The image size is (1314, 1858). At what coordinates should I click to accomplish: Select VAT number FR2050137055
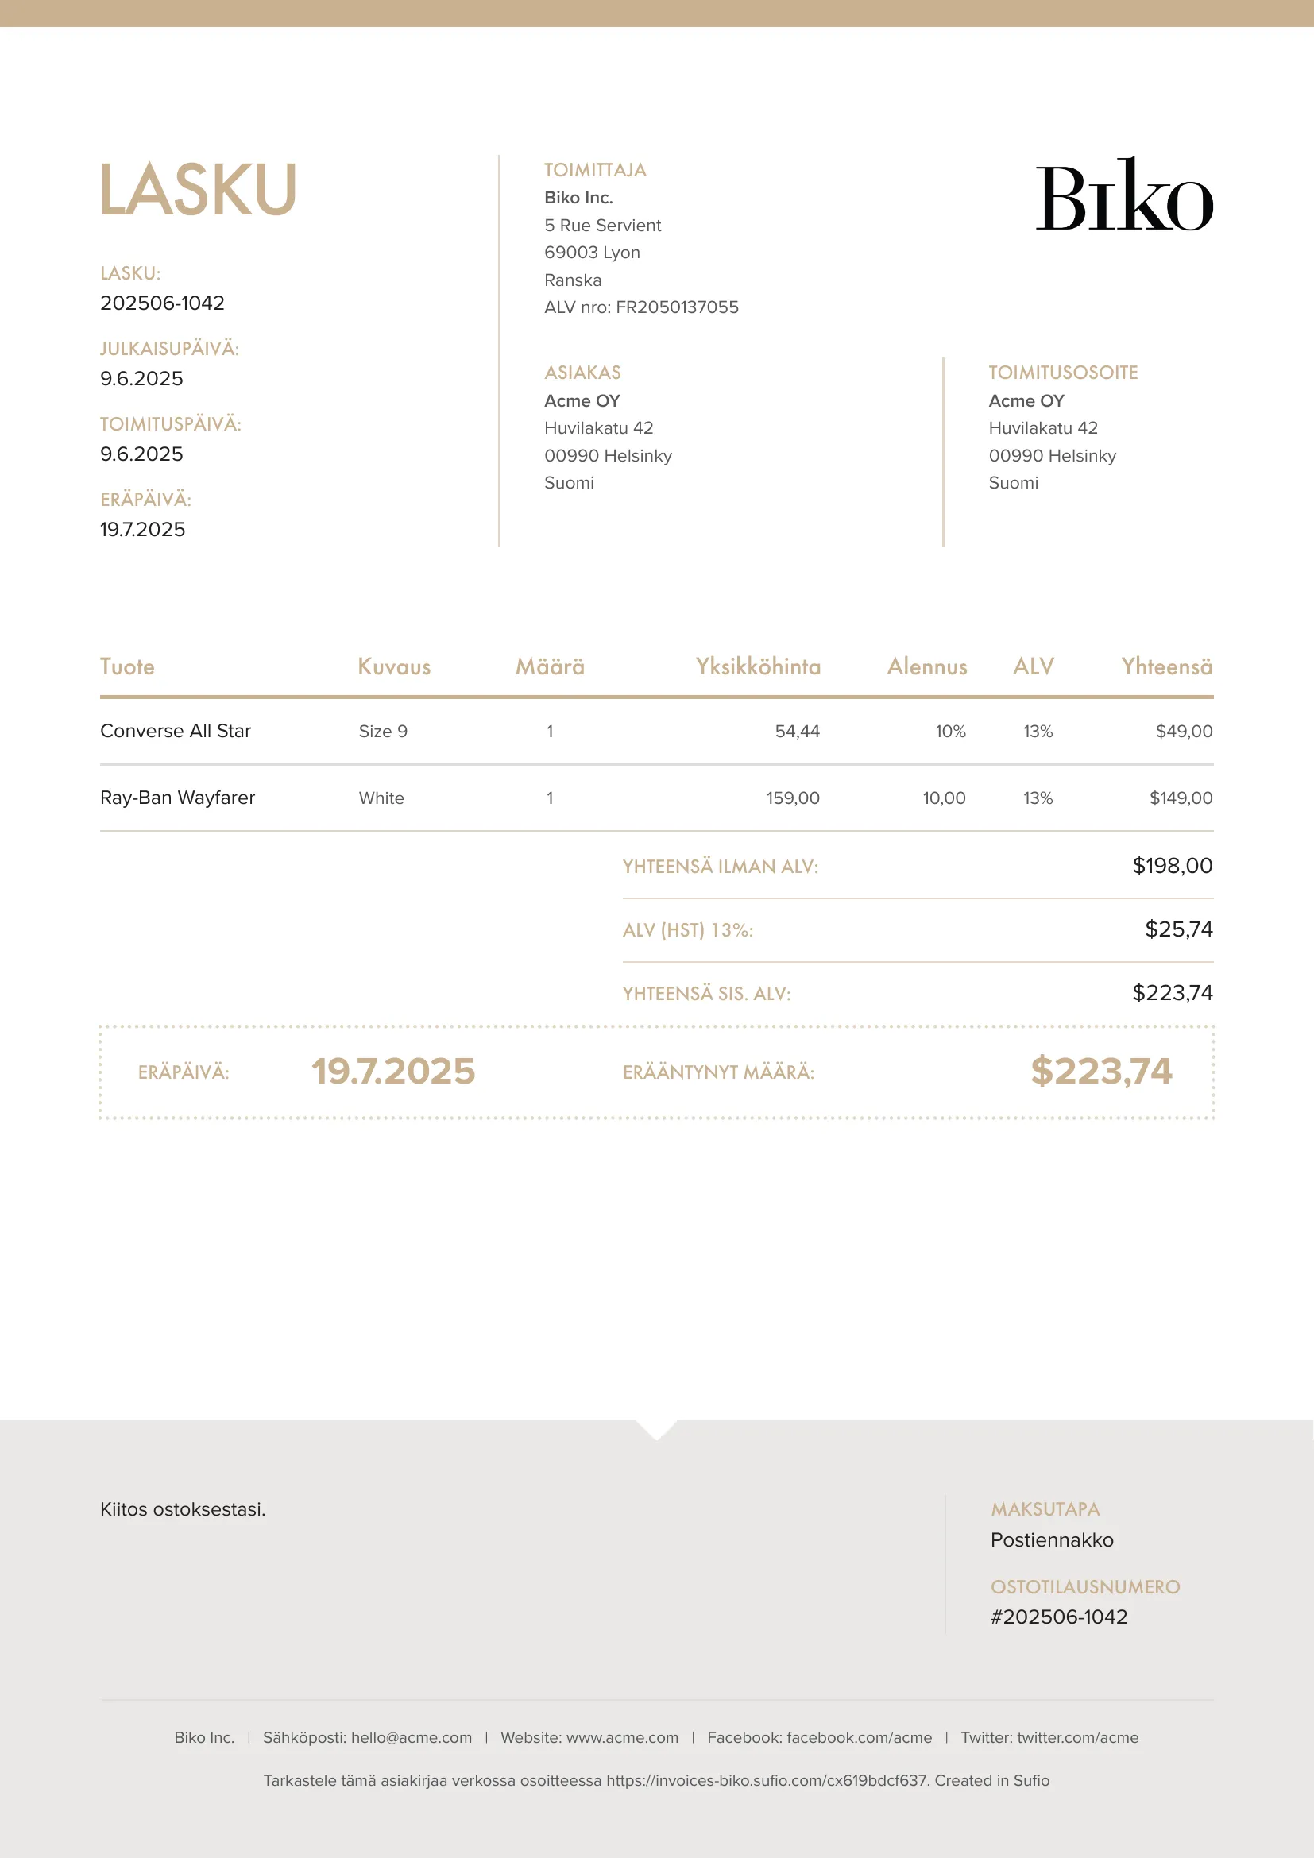click(677, 307)
